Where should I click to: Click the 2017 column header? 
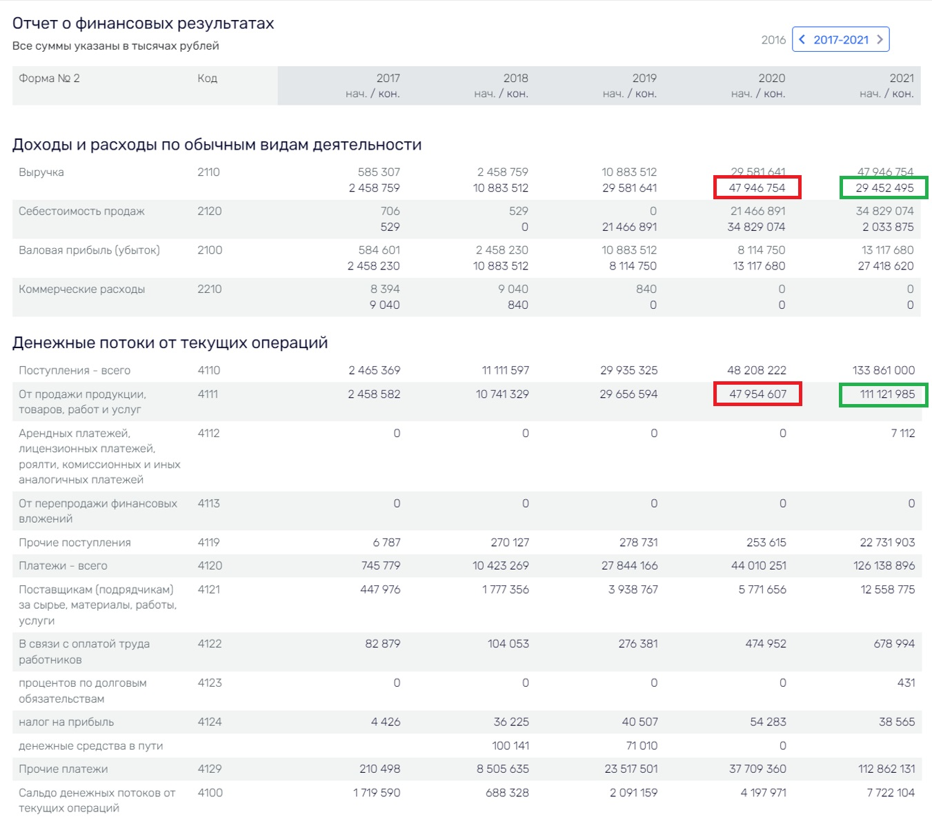pyautogui.click(x=388, y=79)
